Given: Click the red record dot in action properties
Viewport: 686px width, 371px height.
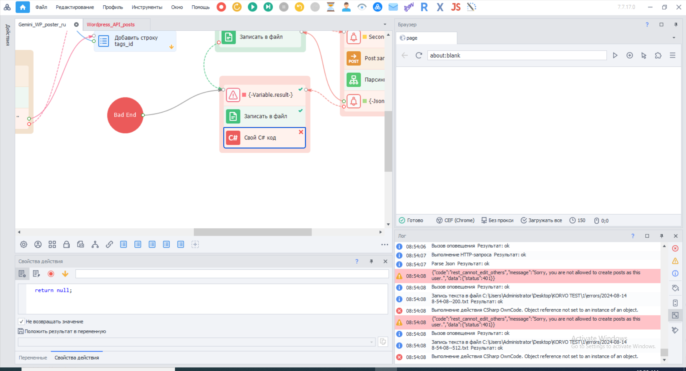Looking at the screenshot, I should (51, 274).
